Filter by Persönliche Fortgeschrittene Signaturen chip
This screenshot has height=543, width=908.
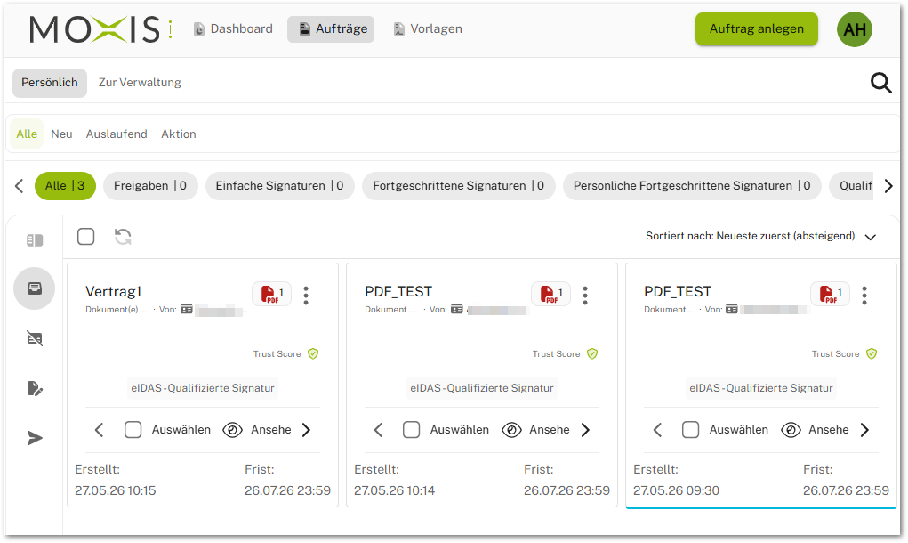692,186
